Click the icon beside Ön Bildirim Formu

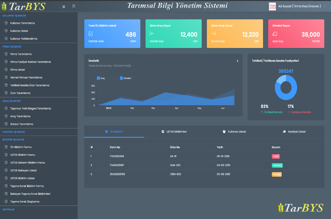(6, 147)
